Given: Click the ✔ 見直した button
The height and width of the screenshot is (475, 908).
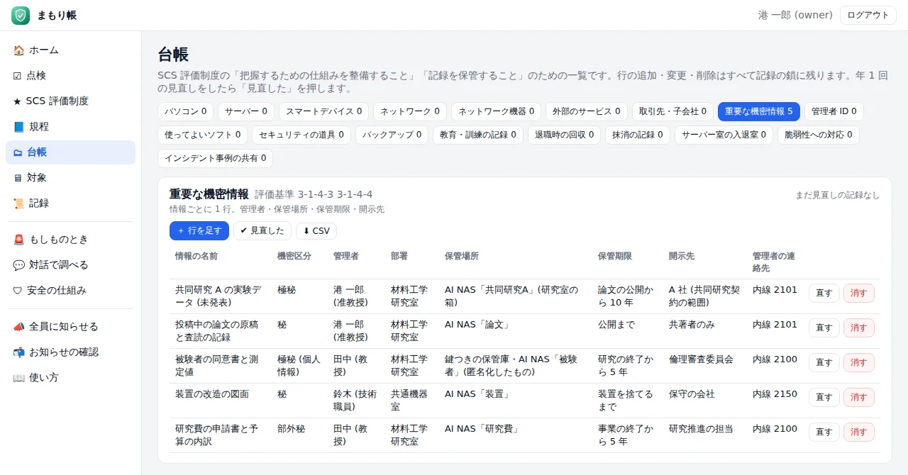Looking at the screenshot, I should coord(262,231).
